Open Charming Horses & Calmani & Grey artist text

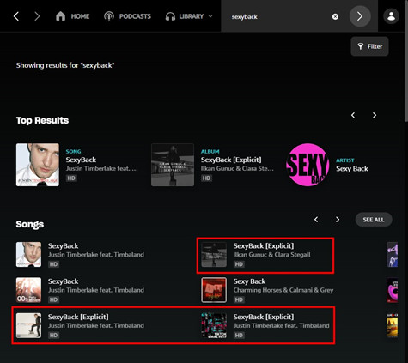coord(283,290)
